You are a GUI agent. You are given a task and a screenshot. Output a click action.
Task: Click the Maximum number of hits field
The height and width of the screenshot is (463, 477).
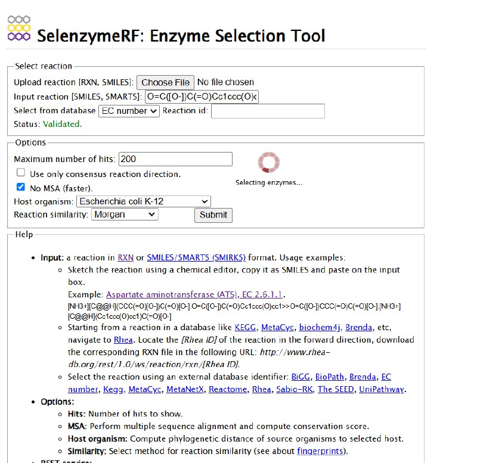coord(175,159)
